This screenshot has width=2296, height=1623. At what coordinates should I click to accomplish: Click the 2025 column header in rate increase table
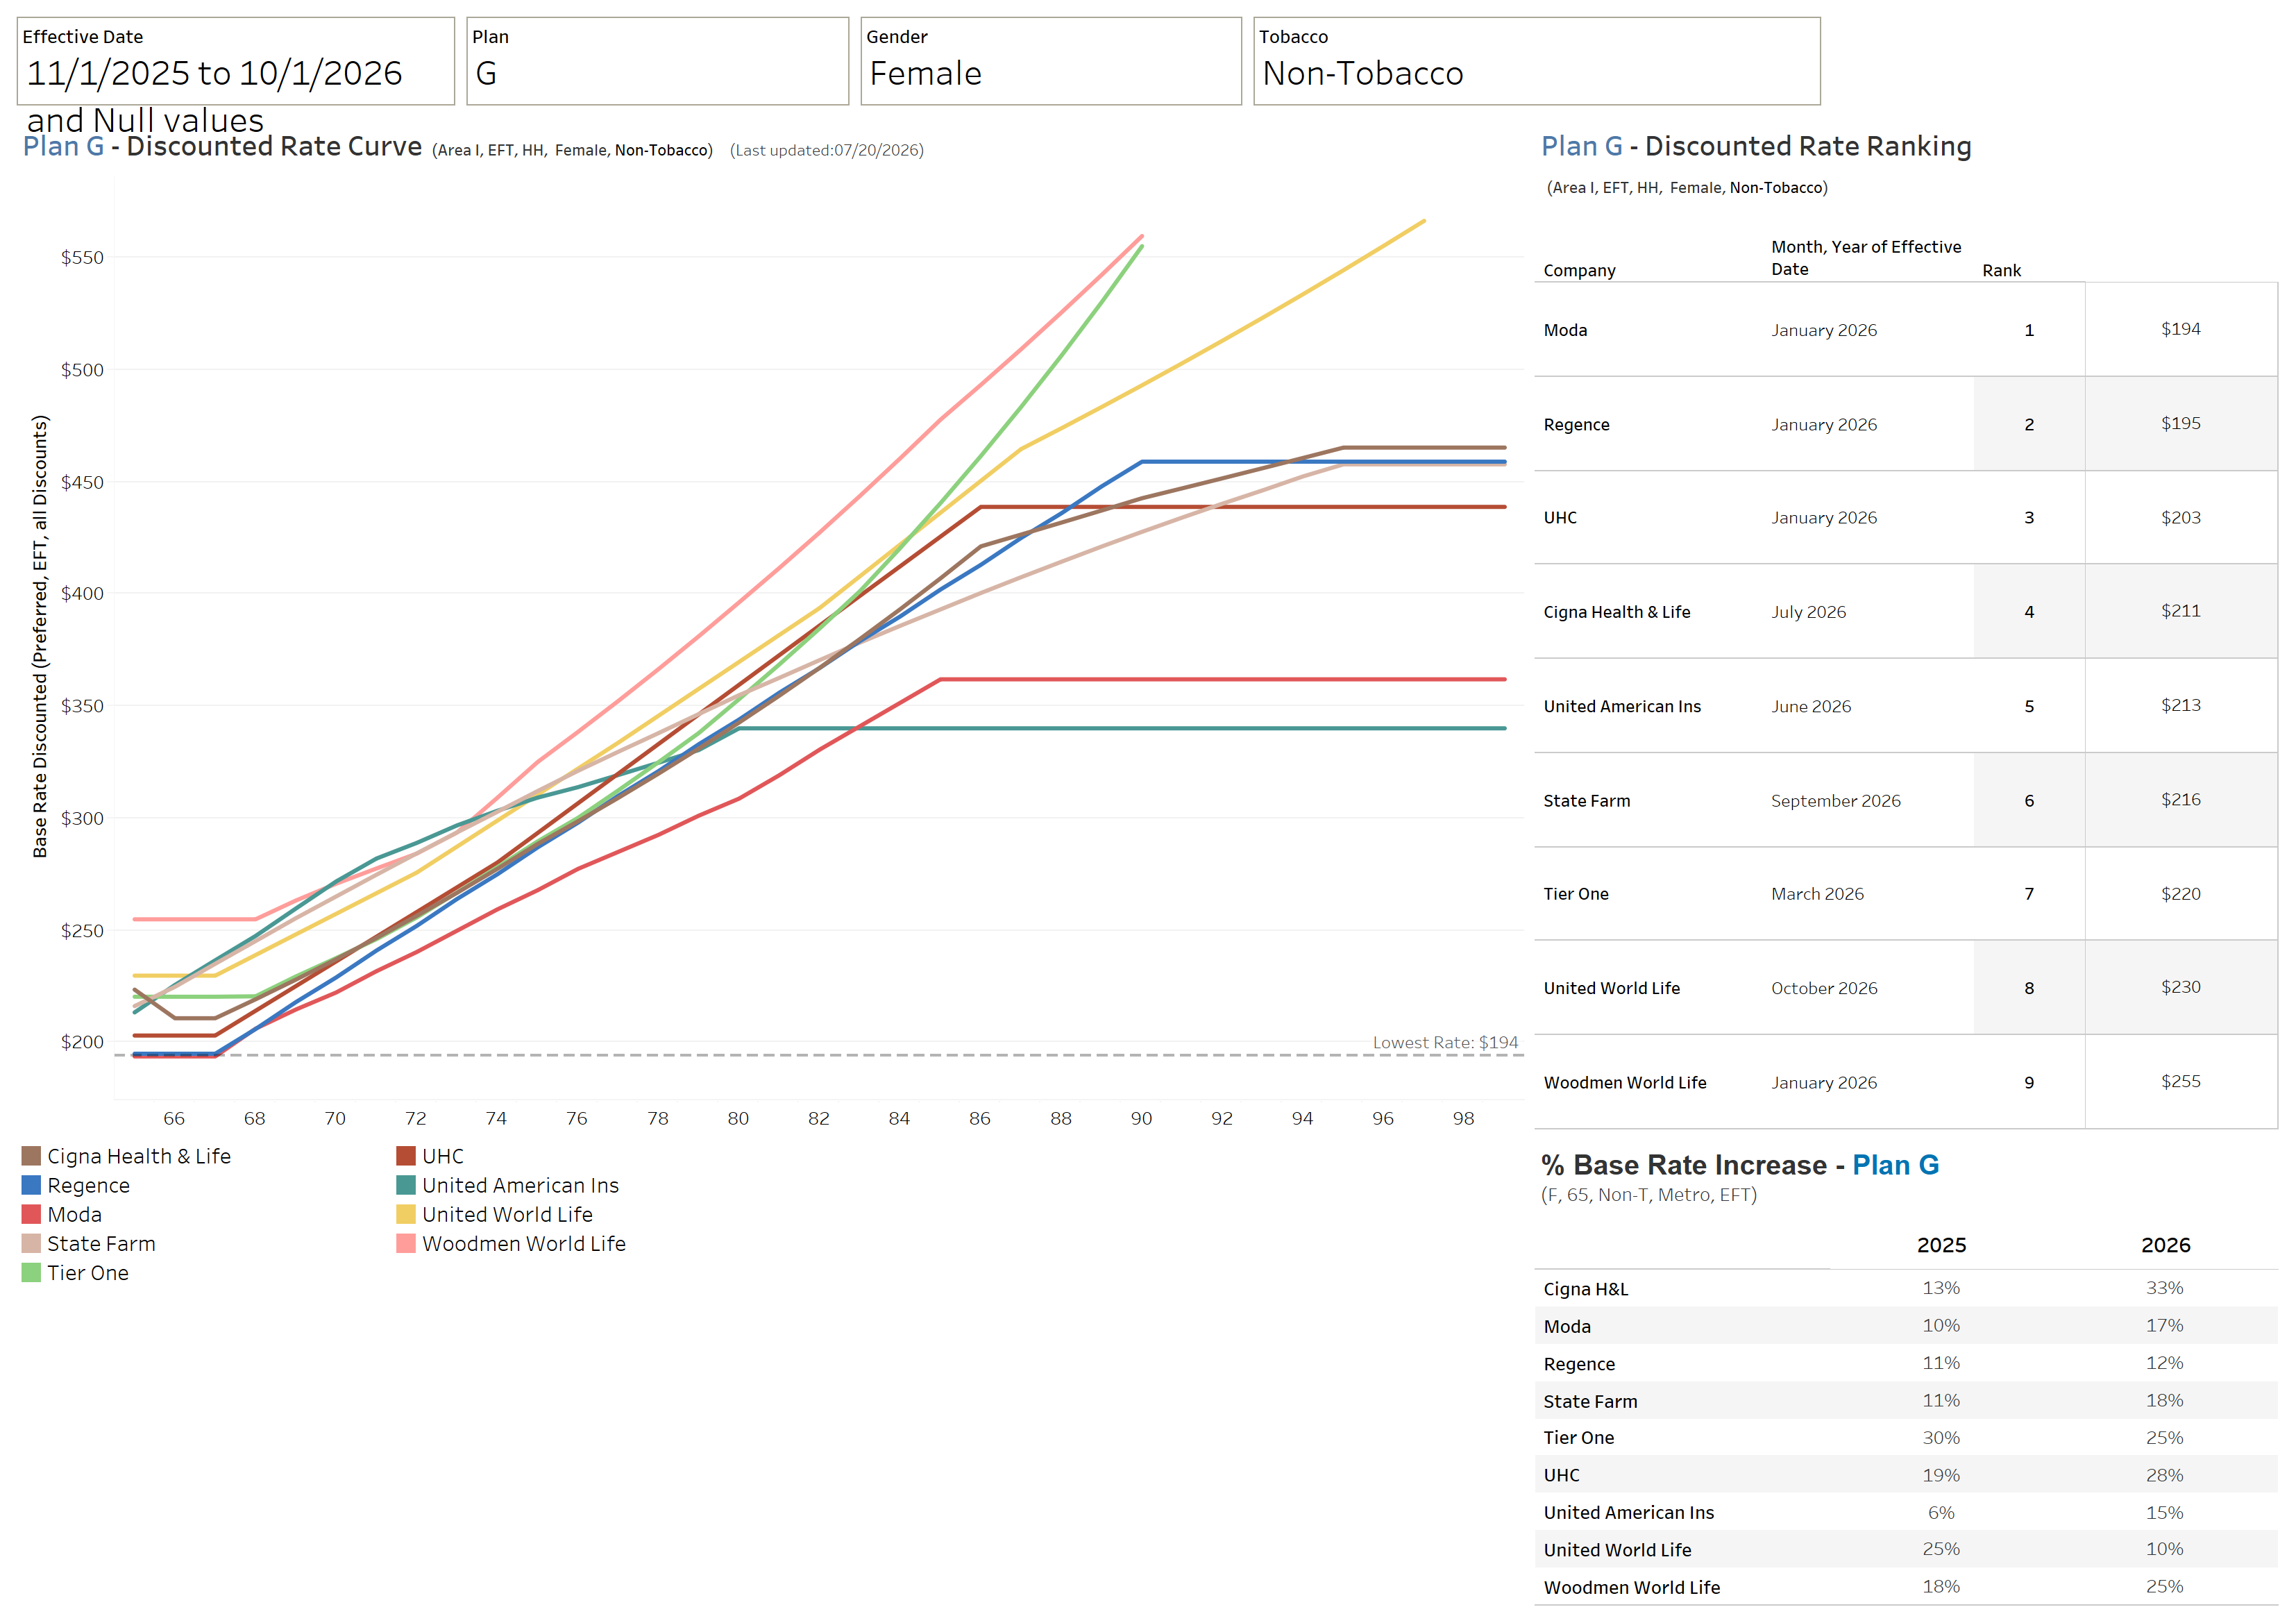(x=1941, y=1245)
